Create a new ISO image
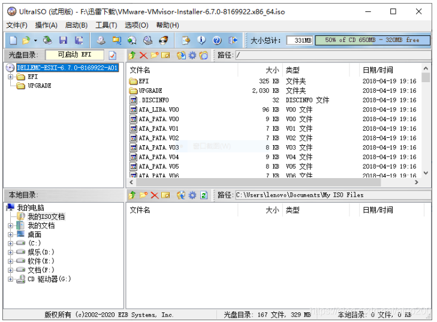Image resolution: width=437 pixels, height=322 pixels. [x=13, y=40]
